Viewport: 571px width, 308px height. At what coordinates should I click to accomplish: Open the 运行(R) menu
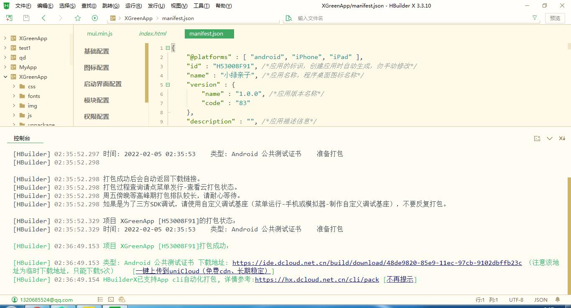point(133,6)
